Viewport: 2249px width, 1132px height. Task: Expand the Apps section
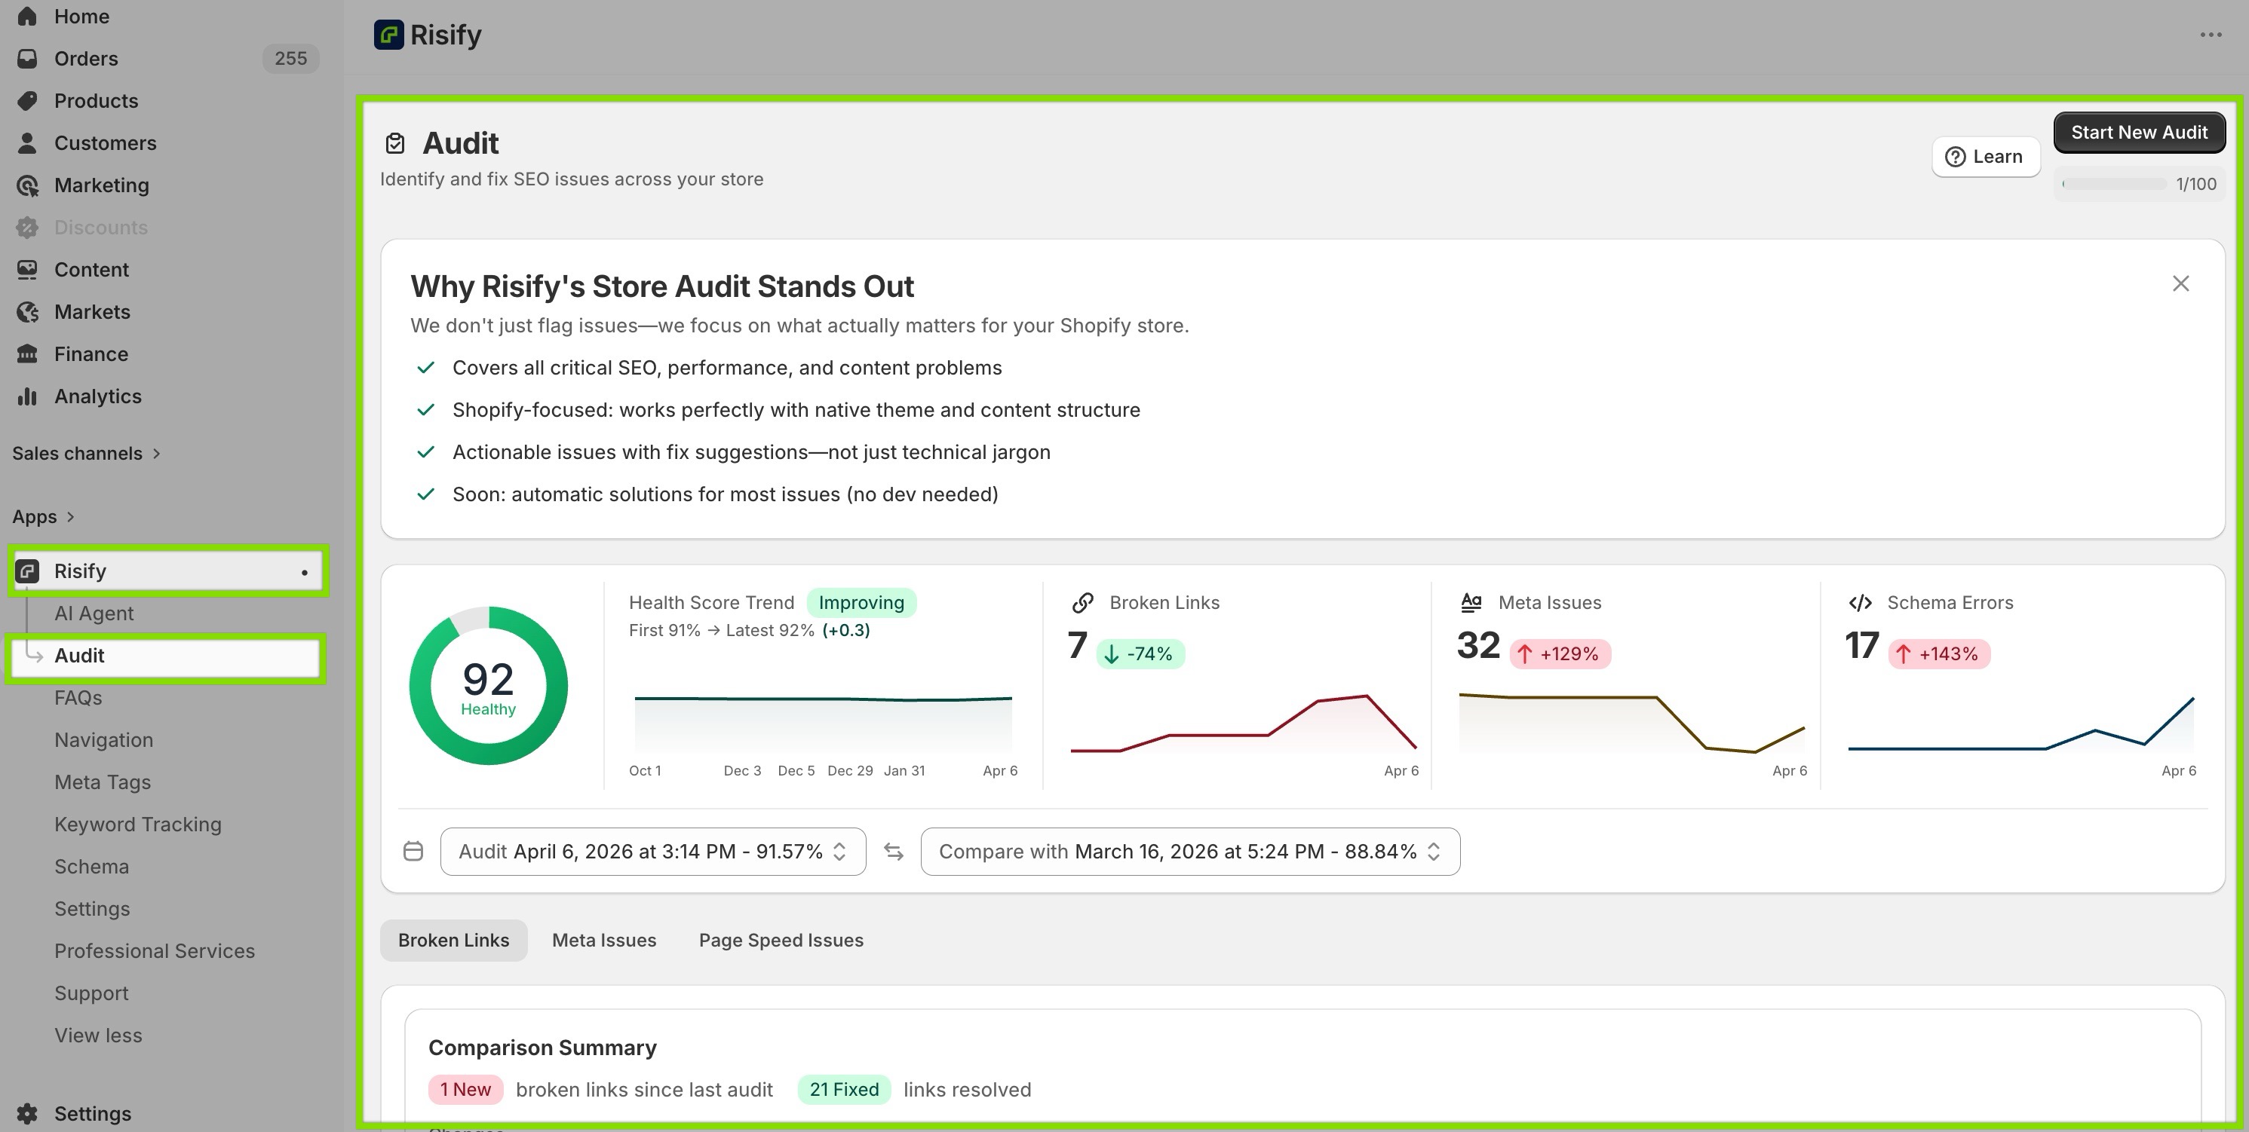tap(44, 516)
